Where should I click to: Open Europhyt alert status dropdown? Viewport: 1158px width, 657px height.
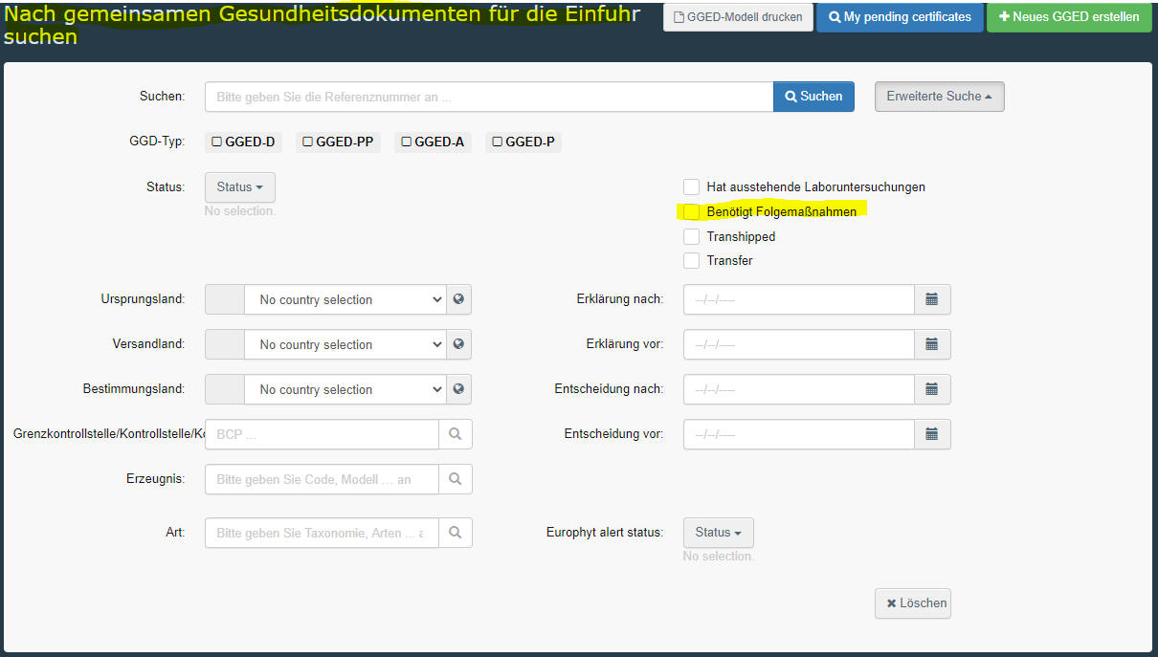coord(719,533)
